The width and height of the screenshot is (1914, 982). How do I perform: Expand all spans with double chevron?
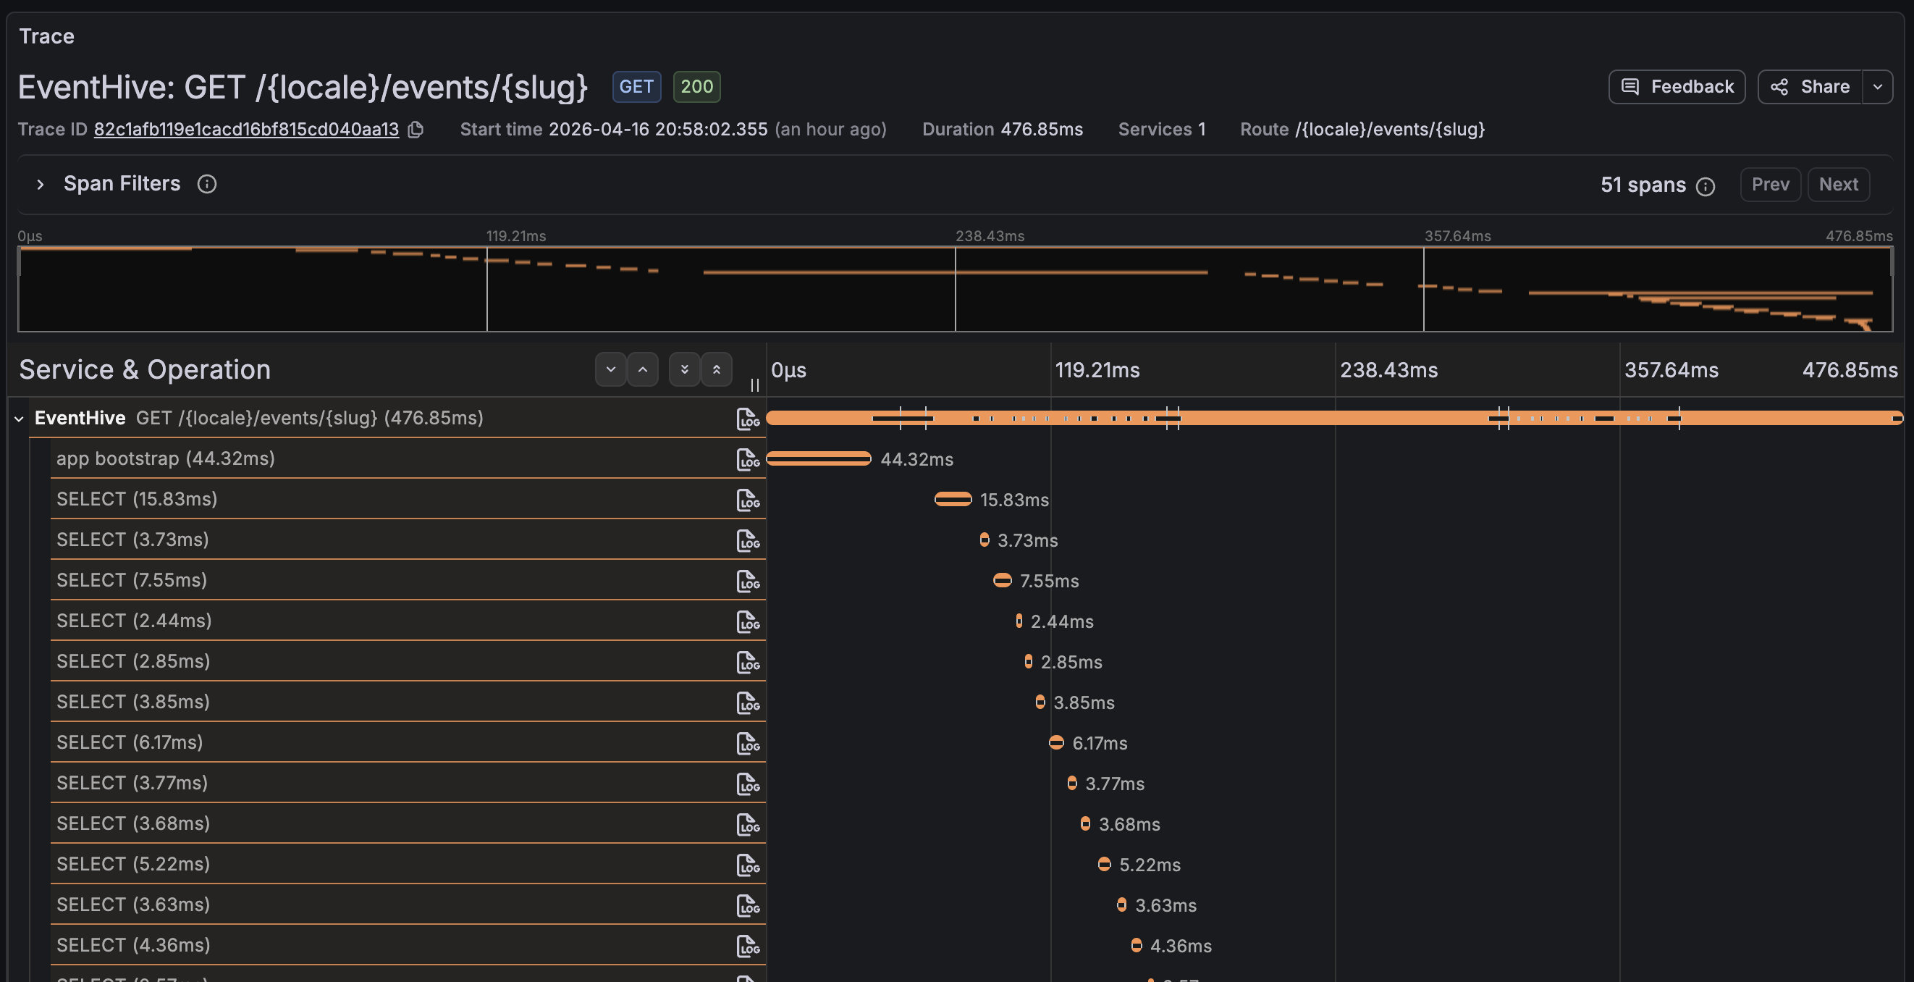coord(684,369)
